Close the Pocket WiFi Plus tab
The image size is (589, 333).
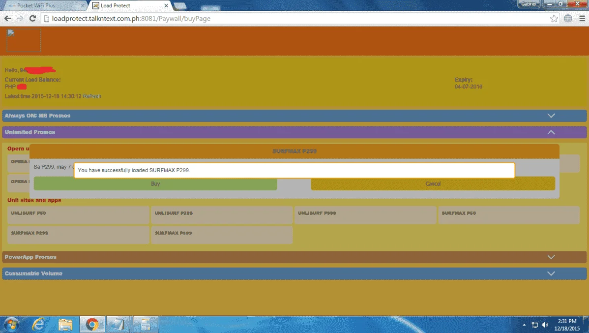(83, 5)
